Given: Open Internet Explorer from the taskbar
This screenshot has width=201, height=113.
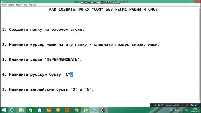Looking at the screenshot, I should pyautogui.click(x=12, y=110).
